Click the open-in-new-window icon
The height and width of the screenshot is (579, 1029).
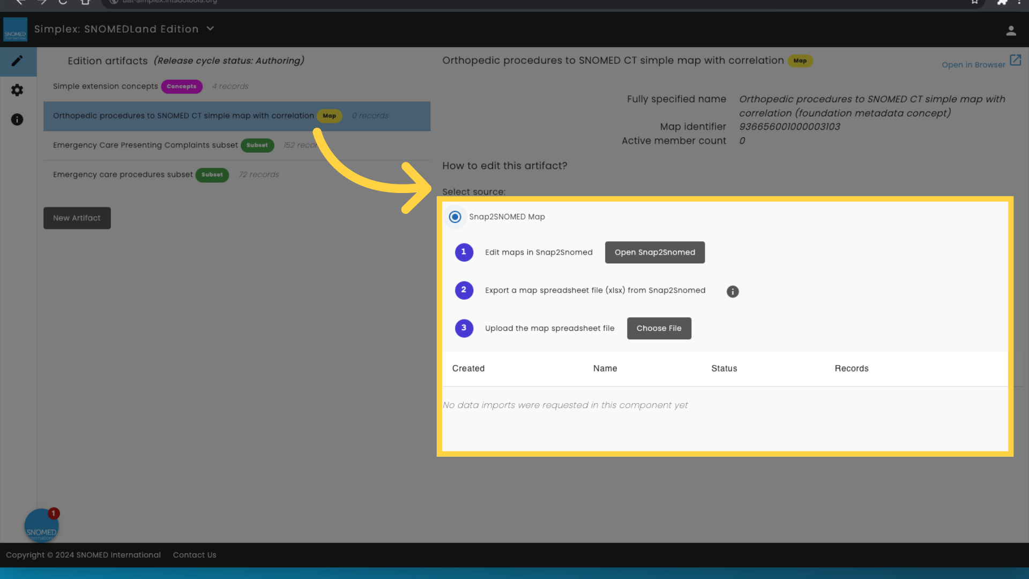click(1016, 60)
